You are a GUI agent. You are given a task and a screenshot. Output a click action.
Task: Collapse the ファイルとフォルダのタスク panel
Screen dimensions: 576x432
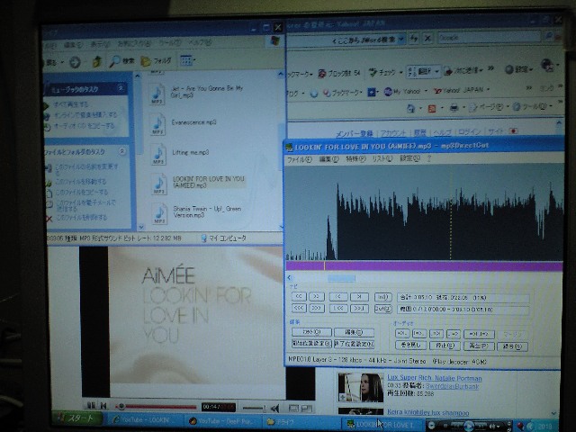[122, 151]
